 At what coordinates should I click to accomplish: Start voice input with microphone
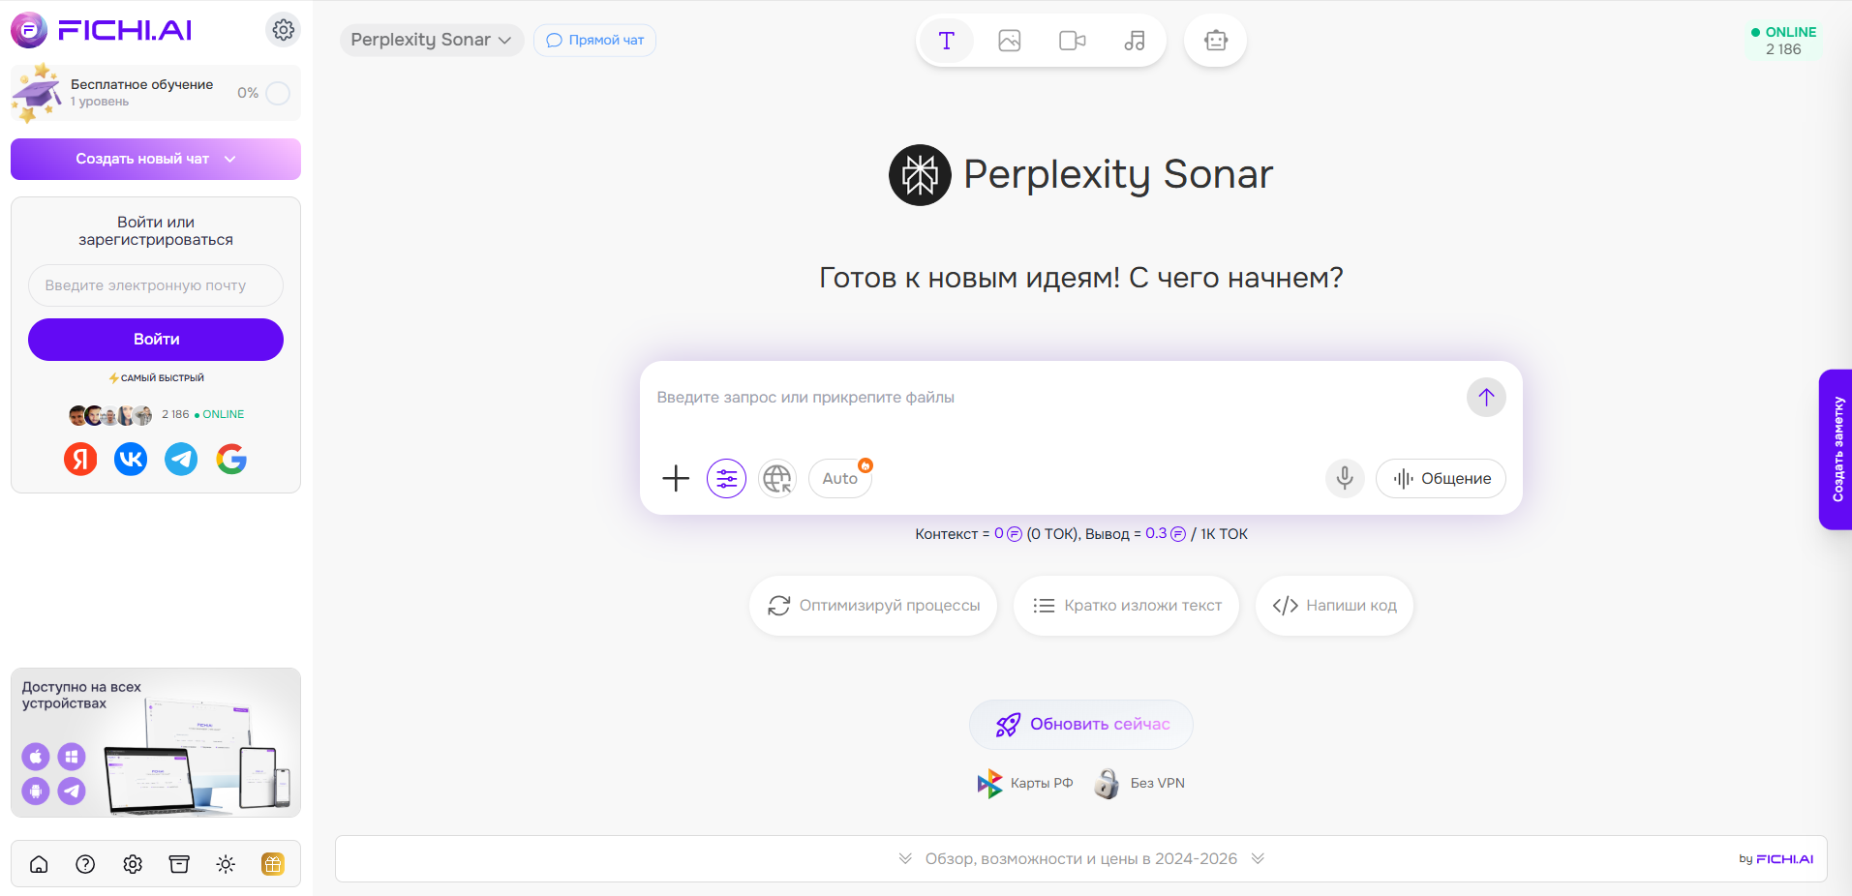pyautogui.click(x=1345, y=478)
